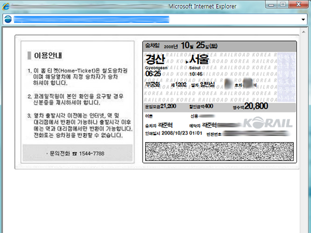Minimize the Internet Explorer window
This screenshot has height=233, width=311.
pos(271,5)
